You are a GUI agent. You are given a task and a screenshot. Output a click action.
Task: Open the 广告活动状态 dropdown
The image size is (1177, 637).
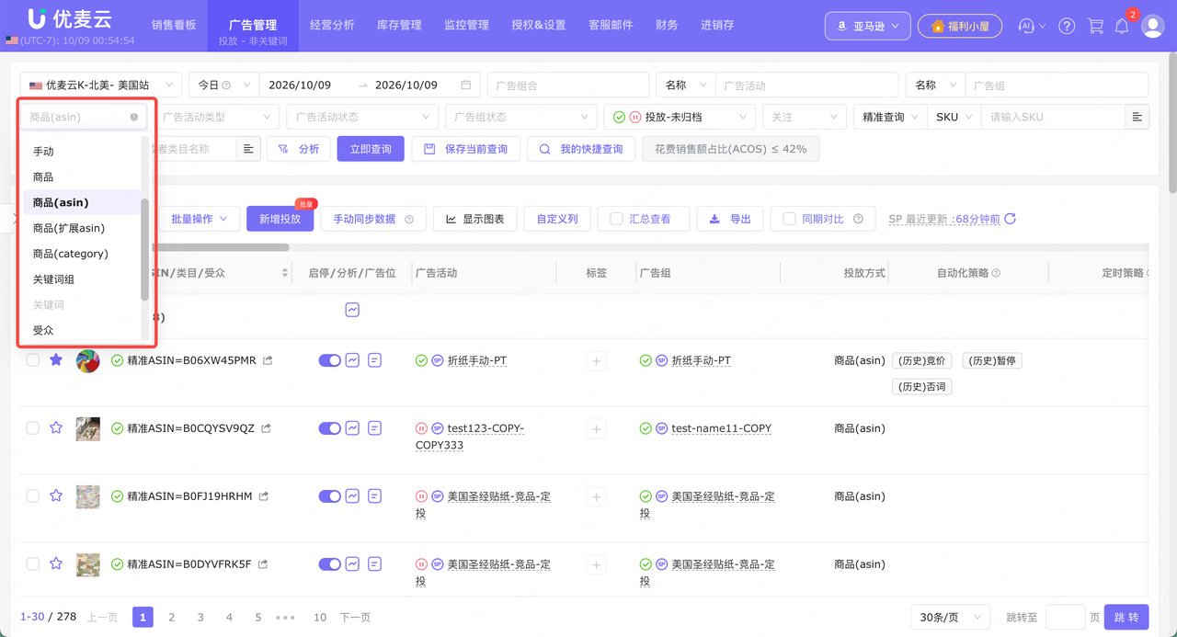(x=361, y=117)
